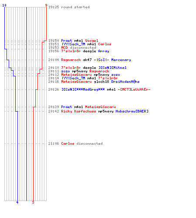This screenshot has width=196, height=218.
Task: Select Array in the 19:56 deagle kill
Action: (x=104, y=51)
